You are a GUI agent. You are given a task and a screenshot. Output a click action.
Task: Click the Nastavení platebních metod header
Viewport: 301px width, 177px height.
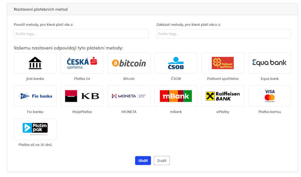pos(41,9)
